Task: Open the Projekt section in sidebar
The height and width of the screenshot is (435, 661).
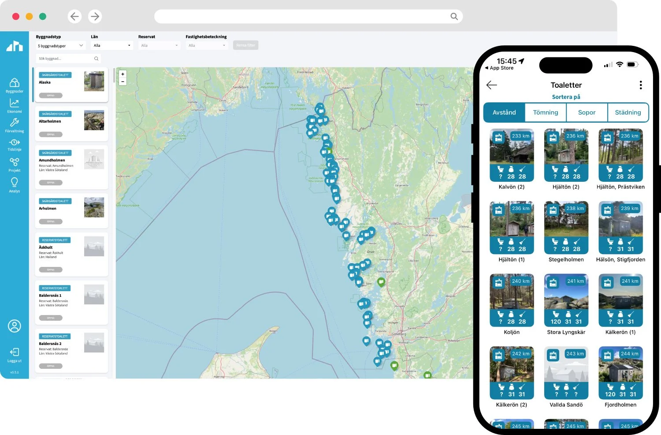Action: (15, 165)
